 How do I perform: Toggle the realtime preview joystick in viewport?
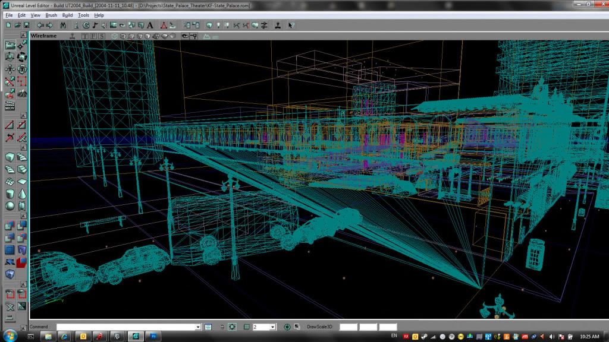point(72,36)
